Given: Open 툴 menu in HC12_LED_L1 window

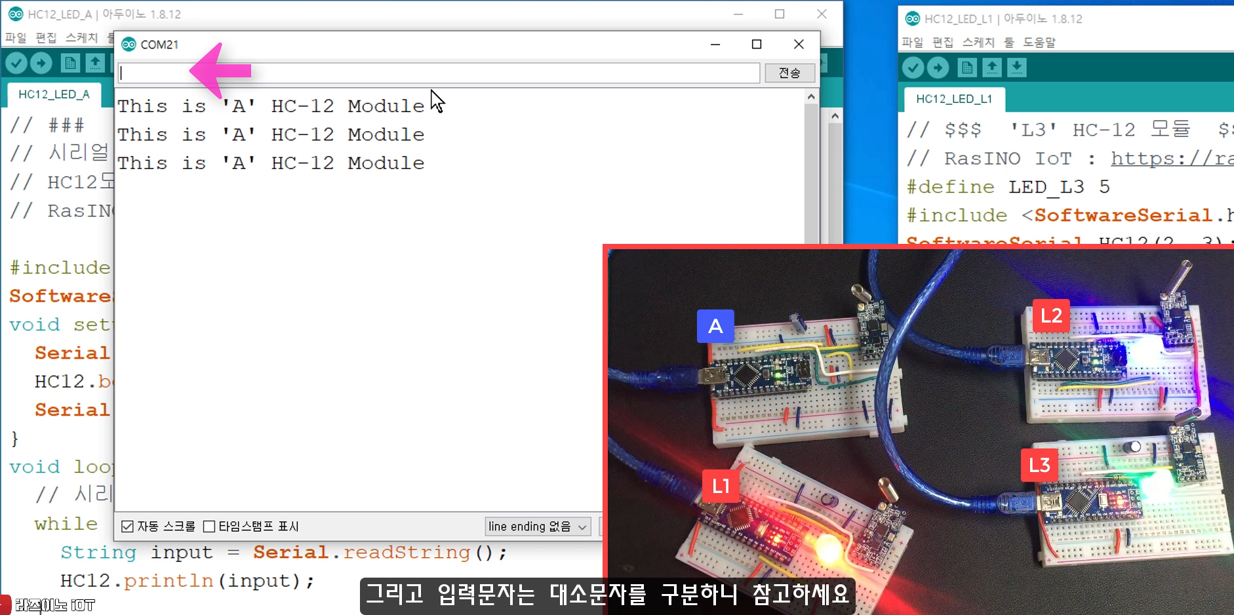Looking at the screenshot, I should click(x=1009, y=42).
